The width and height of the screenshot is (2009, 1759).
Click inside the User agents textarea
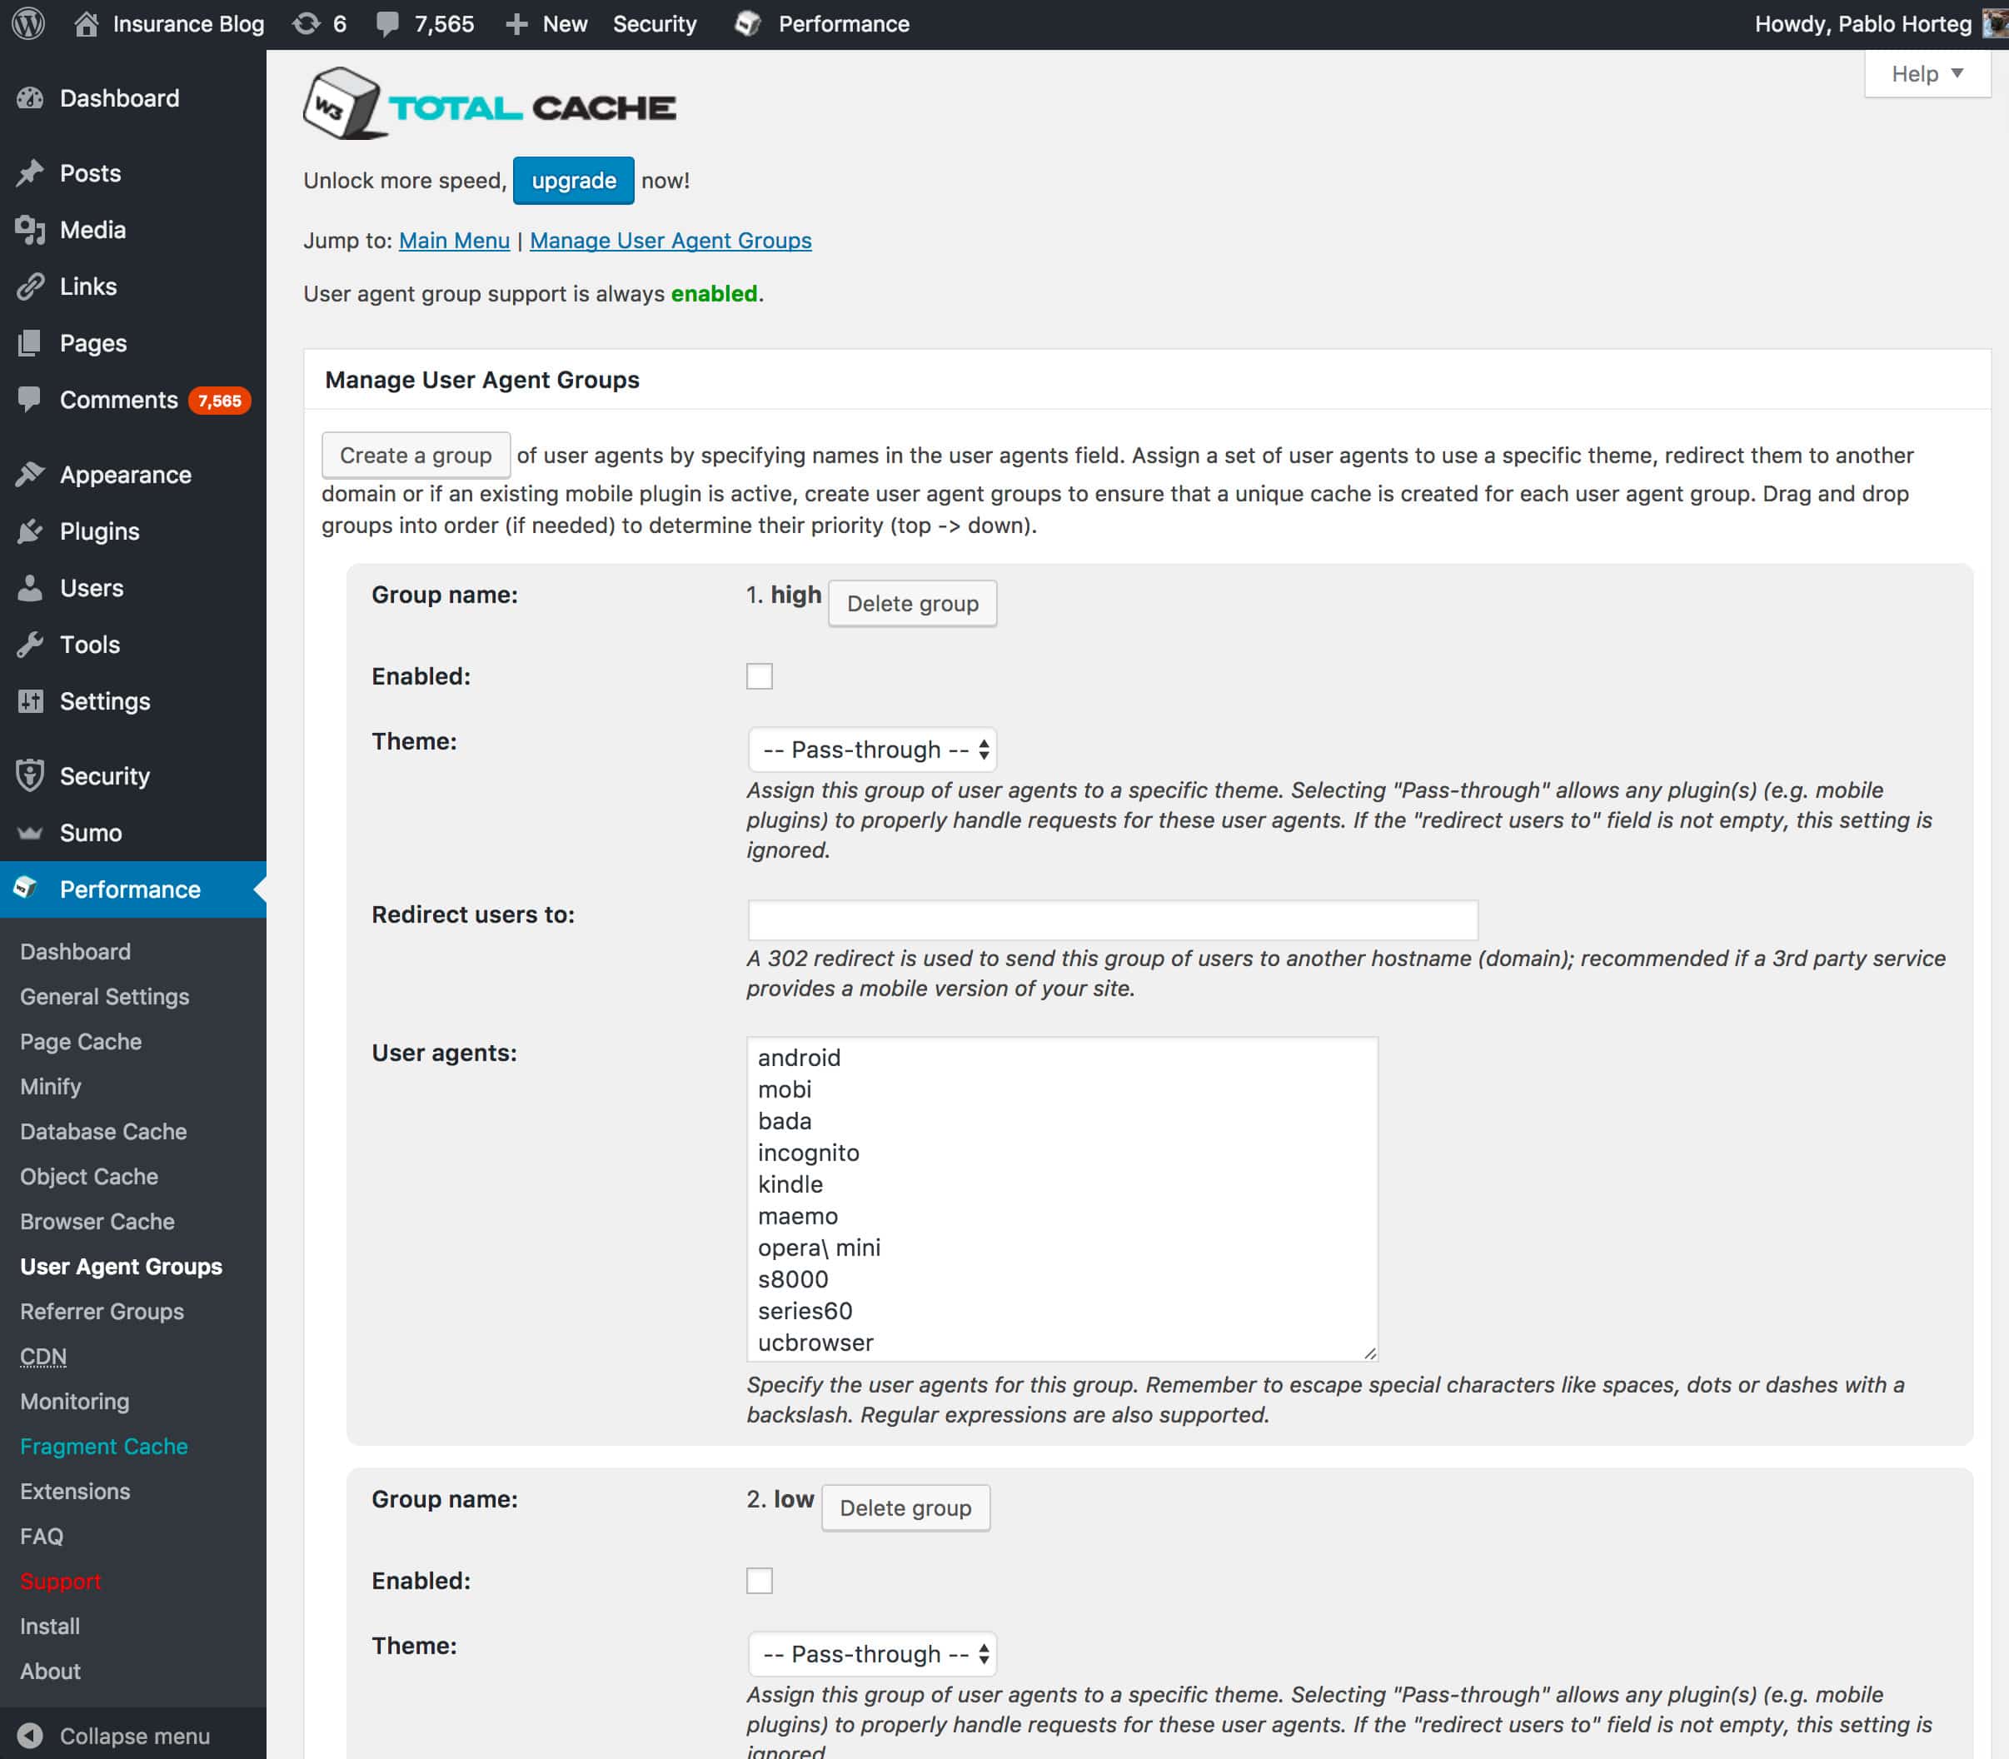(1062, 1198)
